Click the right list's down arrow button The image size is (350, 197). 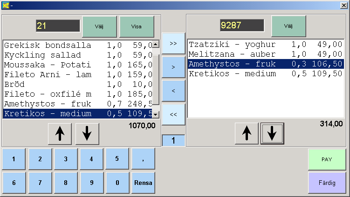272,133
